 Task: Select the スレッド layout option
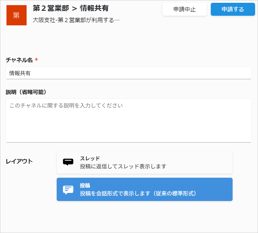click(144, 162)
